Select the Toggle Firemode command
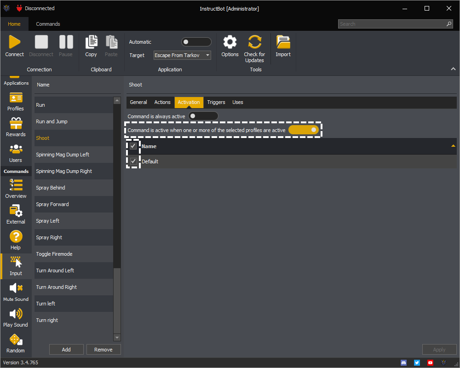Image resolution: width=460 pixels, height=368 pixels. click(x=74, y=254)
